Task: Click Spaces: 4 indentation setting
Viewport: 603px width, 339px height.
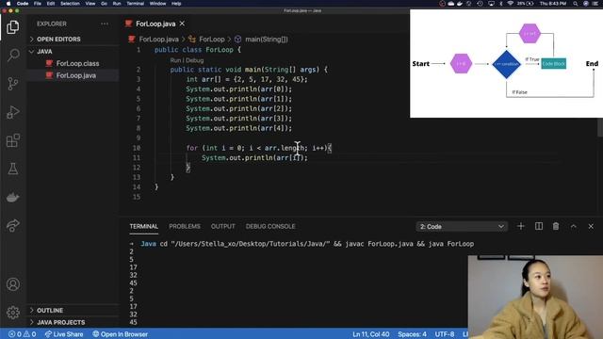Action: pyautogui.click(x=412, y=334)
